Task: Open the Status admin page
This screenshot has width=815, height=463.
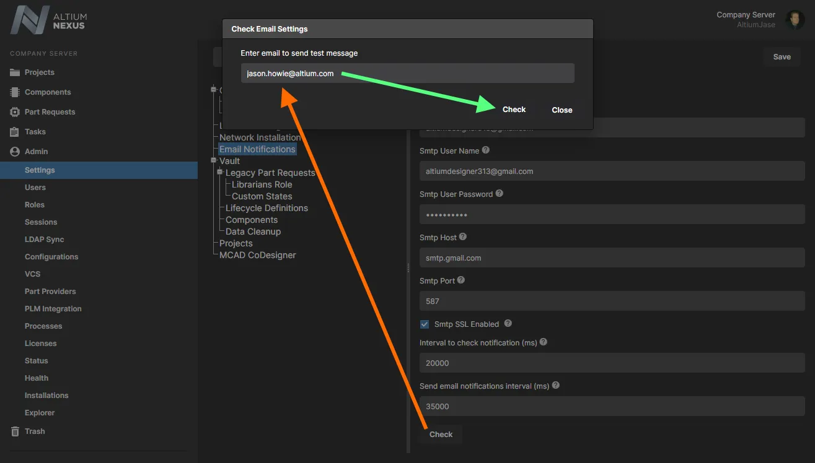Action: [x=37, y=361]
